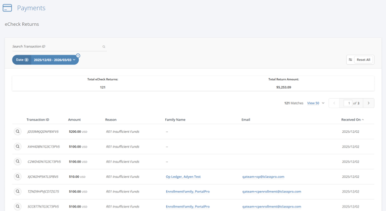
Task: Click the Email column header
Action: point(245,120)
